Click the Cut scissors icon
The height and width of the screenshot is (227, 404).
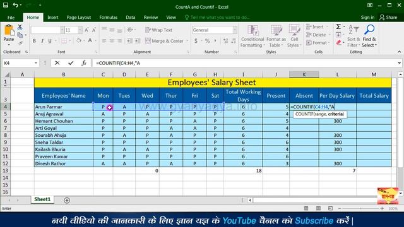point(20,27)
